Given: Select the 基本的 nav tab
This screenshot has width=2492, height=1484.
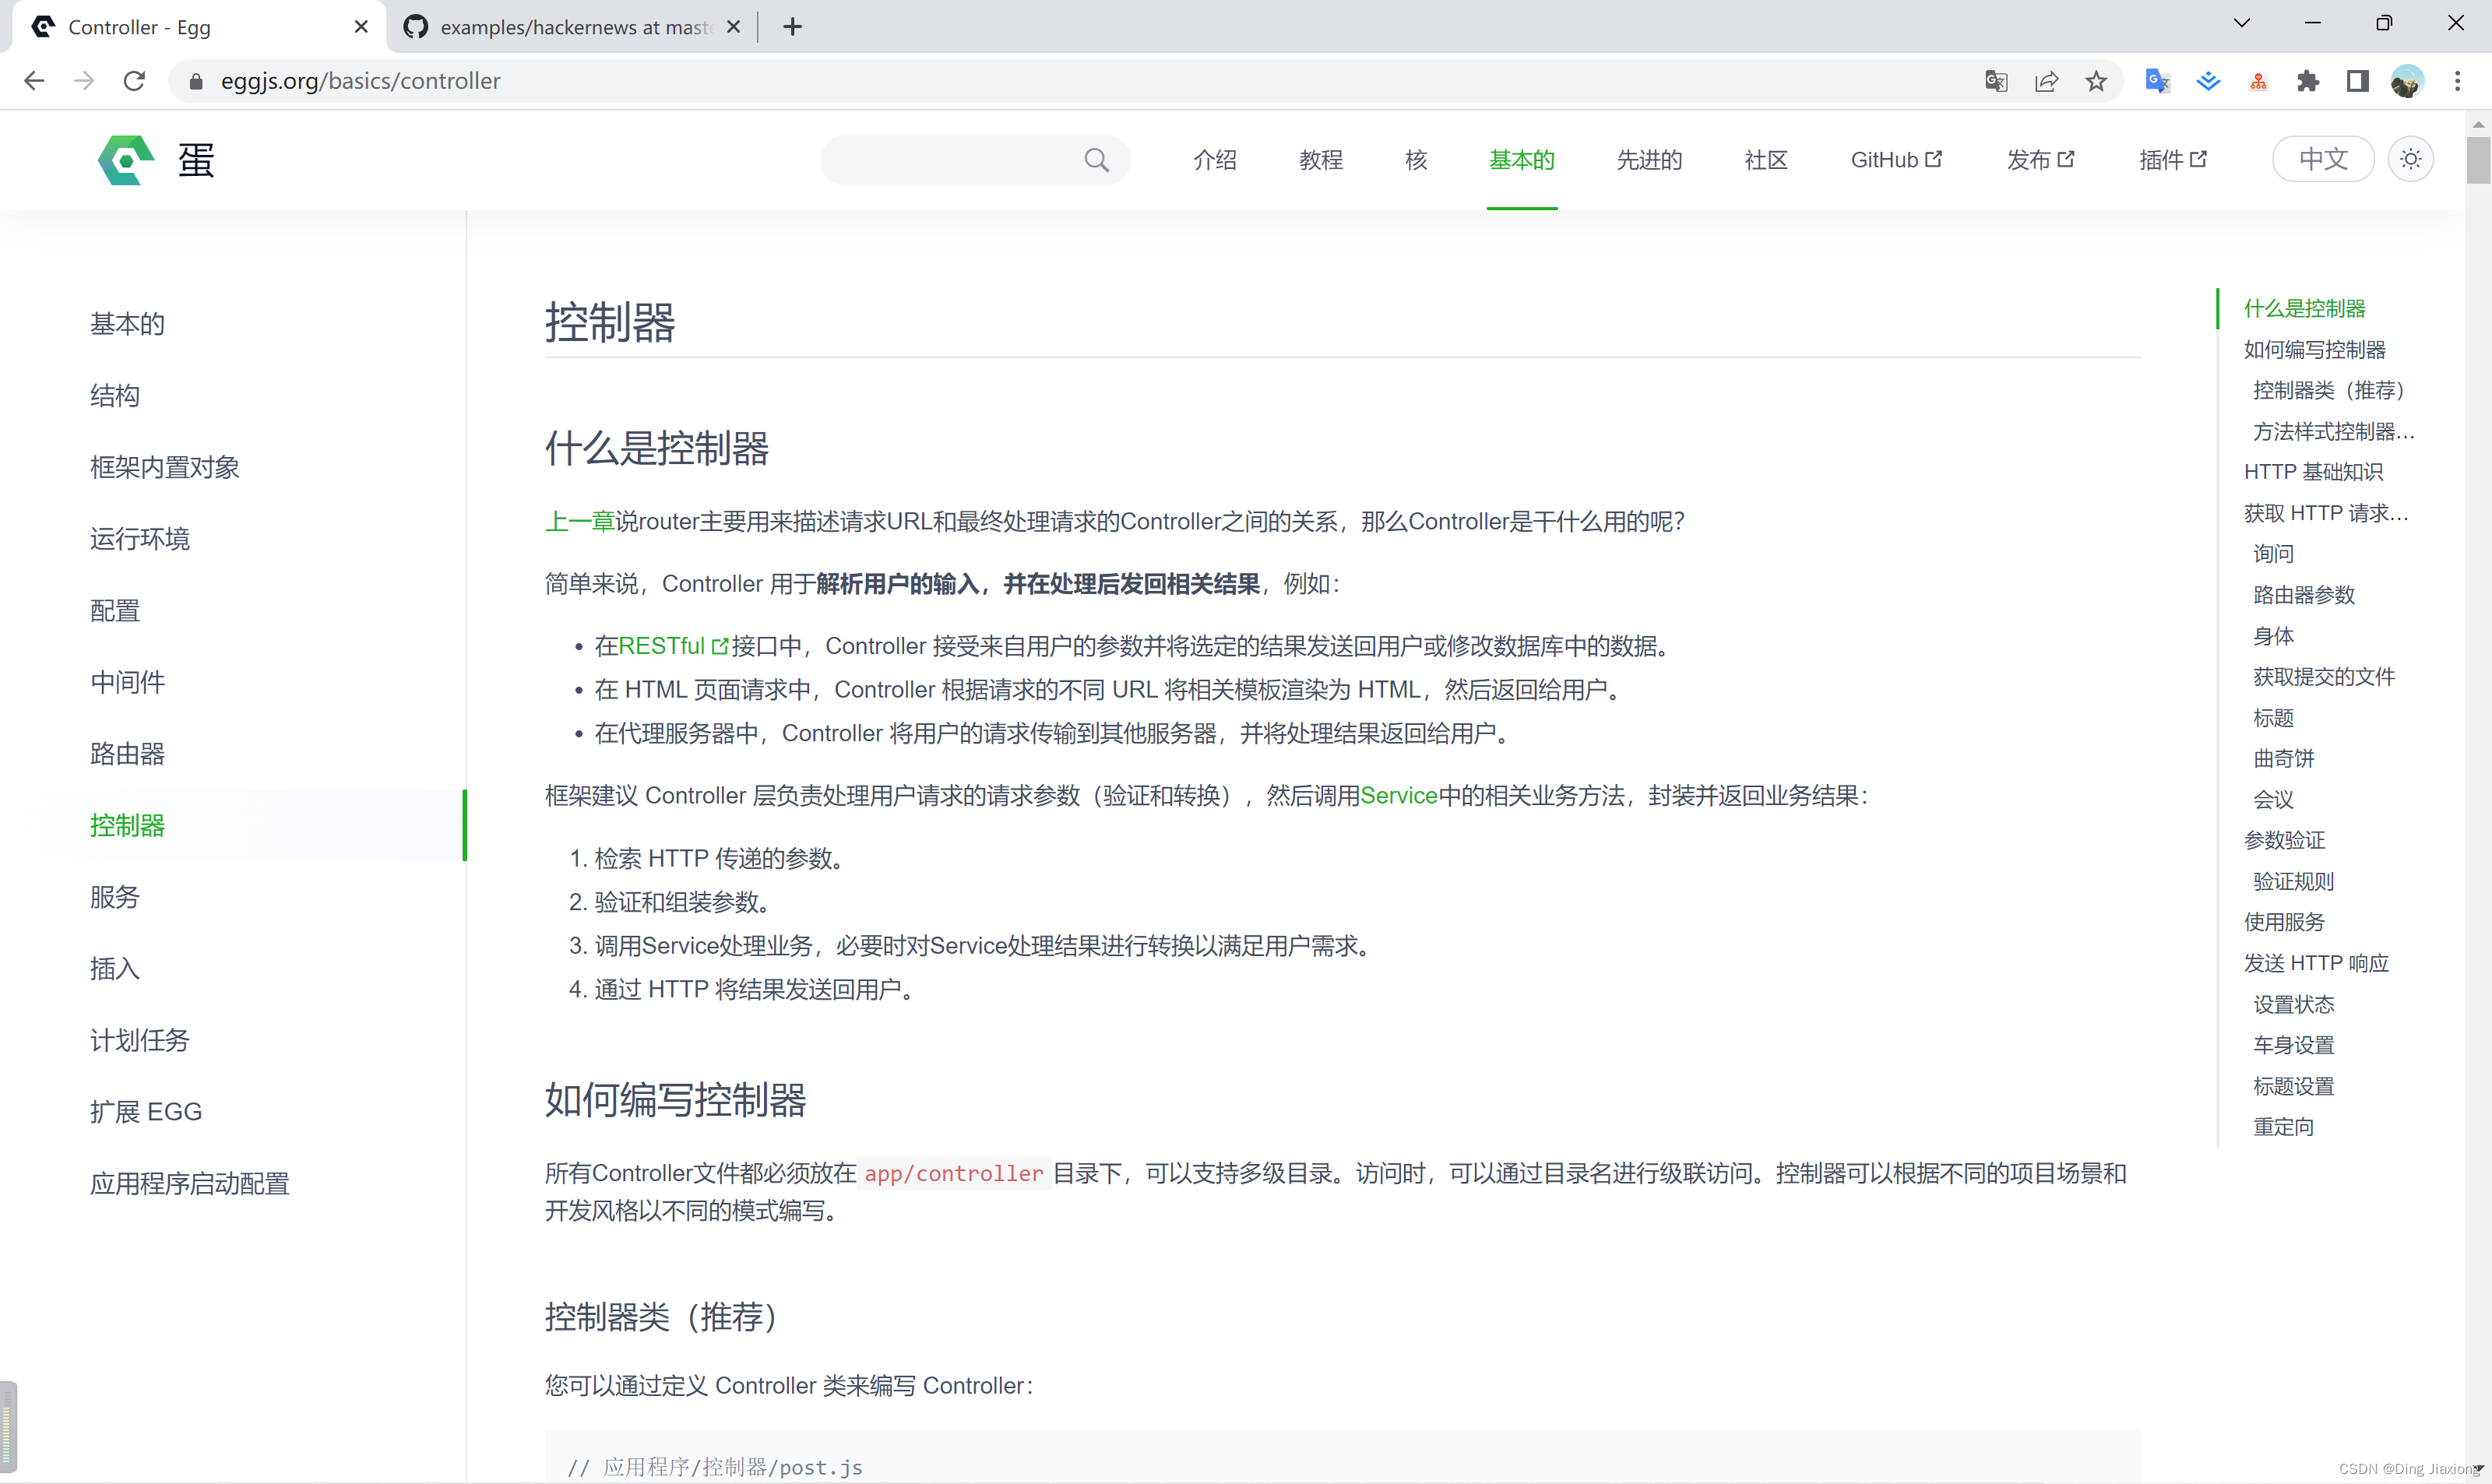Looking at the screenshot, I should [x=1521, y=160].
